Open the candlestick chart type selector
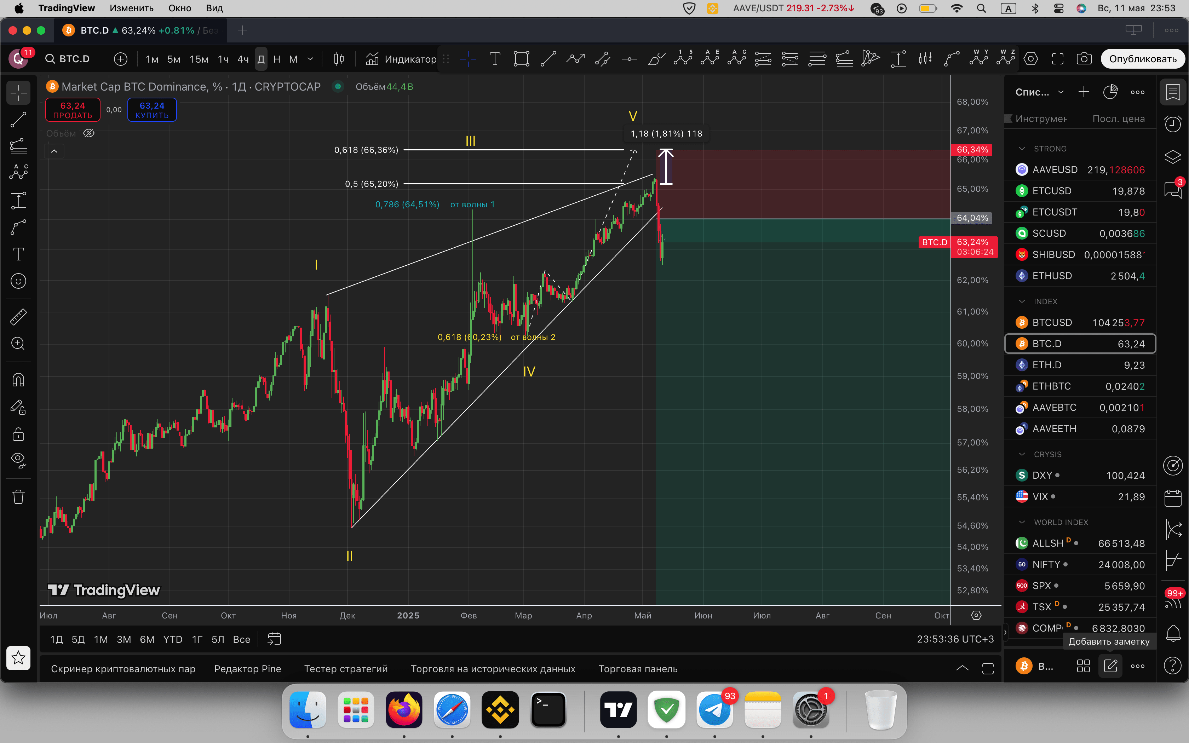1189x743 pixels. (339, 59)
